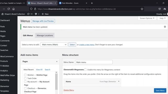Click 'create a new menu' link
The height and width of the screenshot is (94, 168).
tap(87, 45)
